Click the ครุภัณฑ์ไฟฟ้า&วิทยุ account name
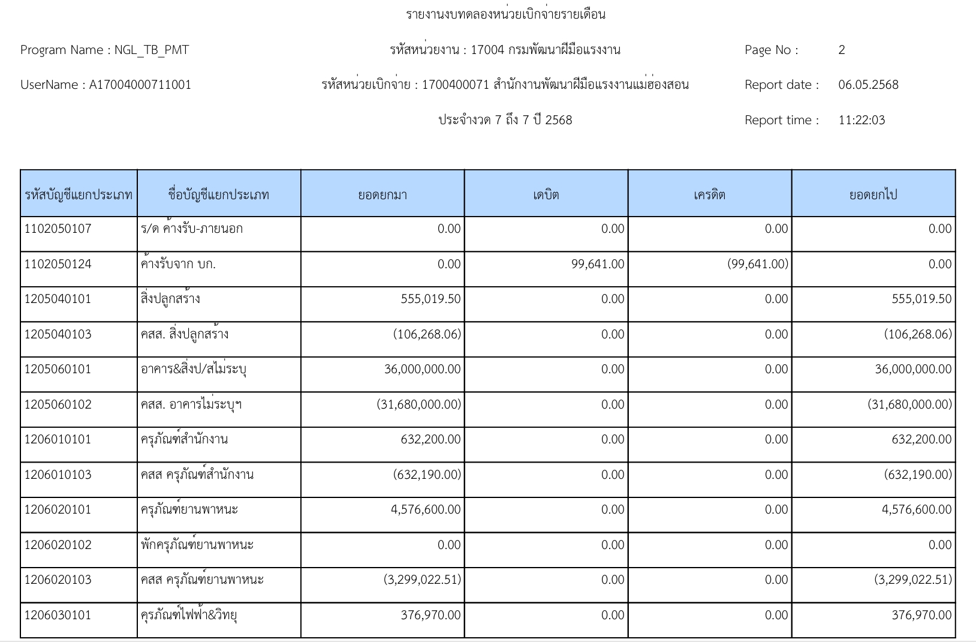The width and height of the screenshot is (976, 642). coord(191,615)
